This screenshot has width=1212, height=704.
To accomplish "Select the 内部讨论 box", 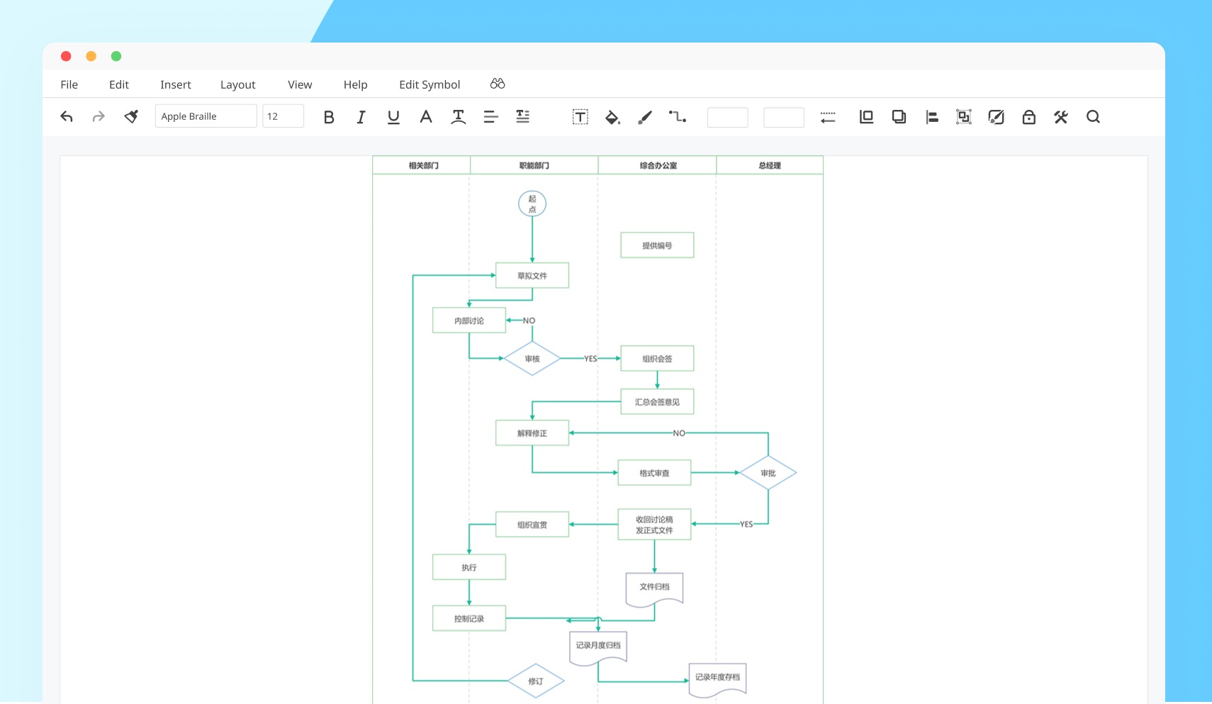I will (x=469, y=320).
